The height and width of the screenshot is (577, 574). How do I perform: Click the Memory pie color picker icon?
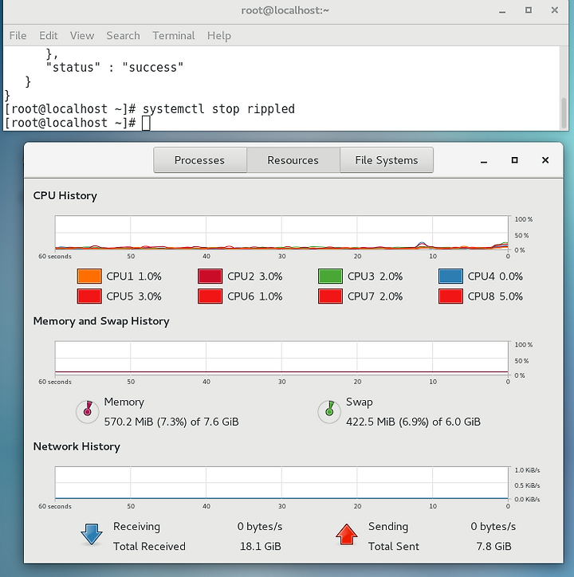tap(87, 411)
